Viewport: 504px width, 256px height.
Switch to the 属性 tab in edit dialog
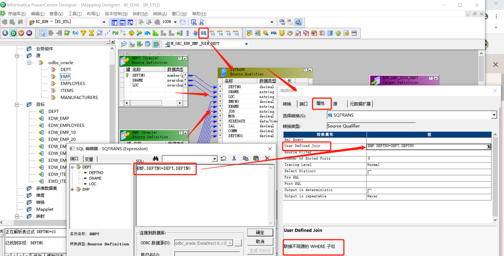coord(321,103)
